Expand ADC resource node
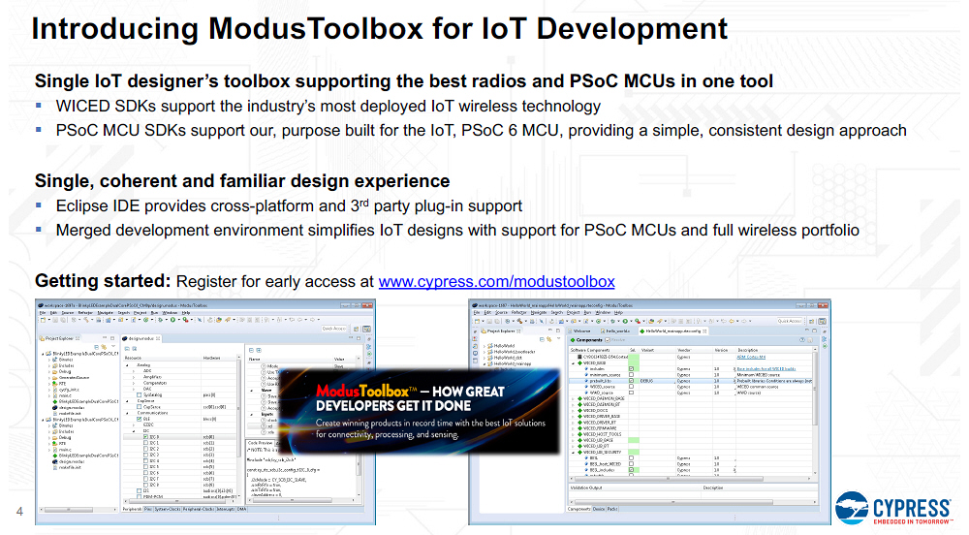 (134, 370)
